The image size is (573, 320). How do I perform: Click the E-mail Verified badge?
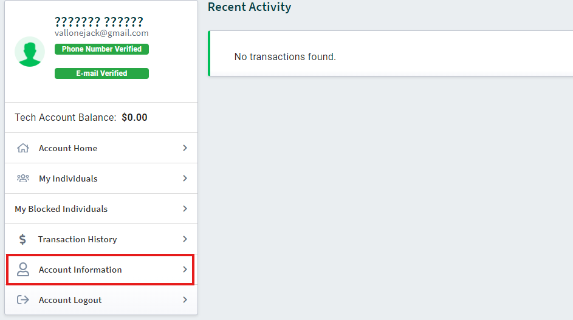tap(101, 73)
